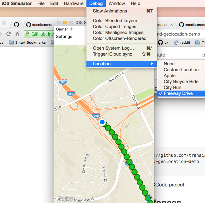The height and width of the screenshot is (203, 205).
Task: Open the Hardware menu
Action: coord(74,3)
